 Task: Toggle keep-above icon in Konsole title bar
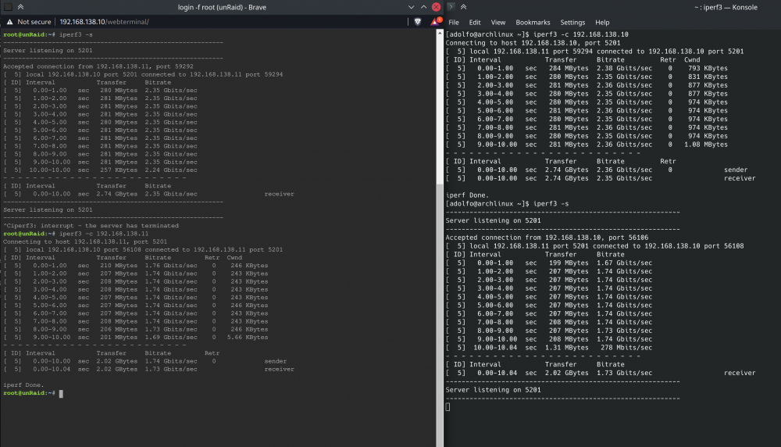click(x=463, y=7)
